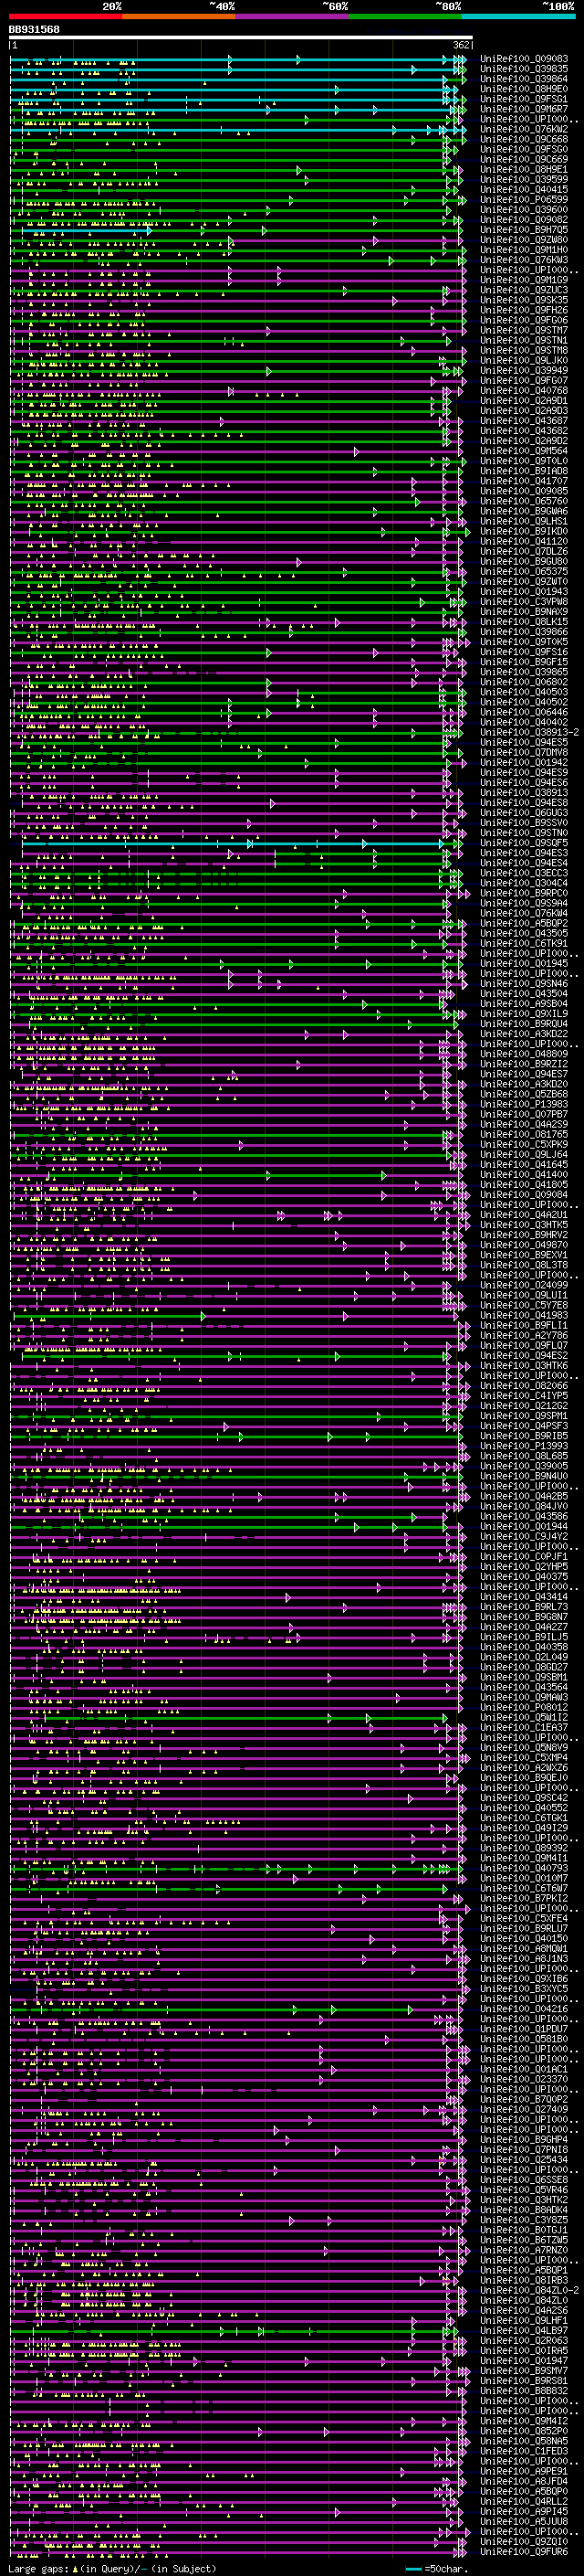This screenshot has width=584, height=2576.
Task: Click the purple ~60% identity legend segment
Action: coord(291,16)
